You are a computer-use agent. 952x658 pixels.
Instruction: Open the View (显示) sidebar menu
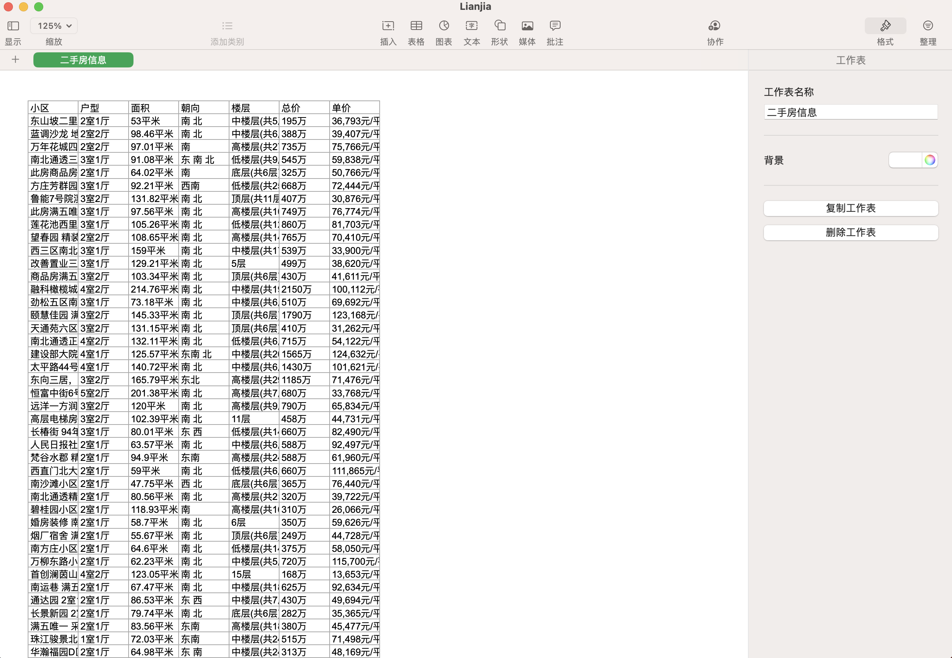(x=13, y=26)
